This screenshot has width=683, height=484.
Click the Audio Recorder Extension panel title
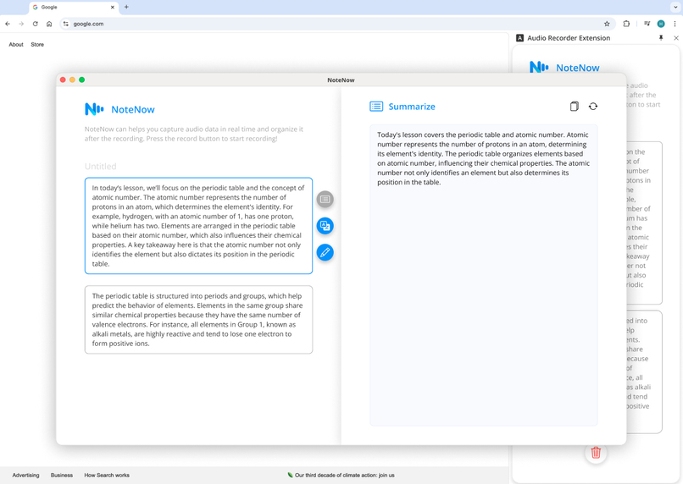tap(569, 38)
